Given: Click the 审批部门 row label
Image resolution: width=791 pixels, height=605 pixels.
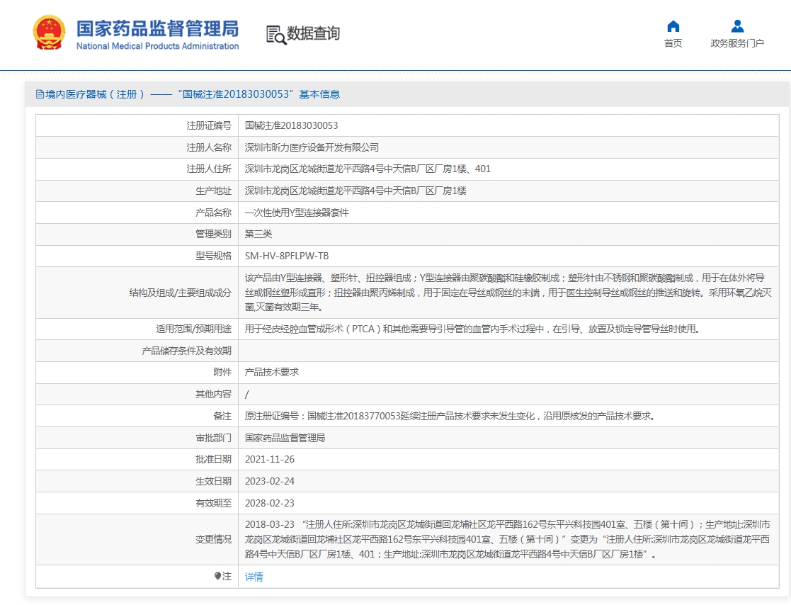Looking at the screenshot, I should point(213,438).
